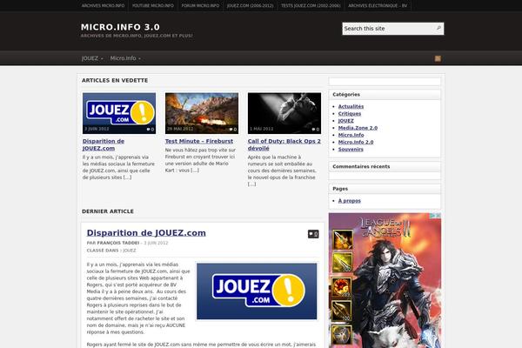522x348 pixels.
Task: Click the ARTICLES EN VEDETTE heading
Action: [x=115, y=81]
